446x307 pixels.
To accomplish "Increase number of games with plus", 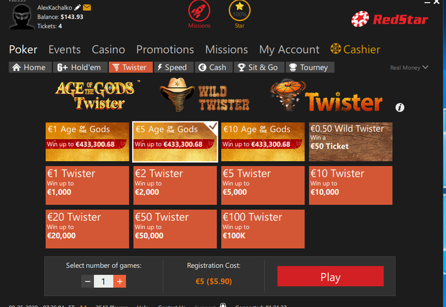I will tap(120, 281).
